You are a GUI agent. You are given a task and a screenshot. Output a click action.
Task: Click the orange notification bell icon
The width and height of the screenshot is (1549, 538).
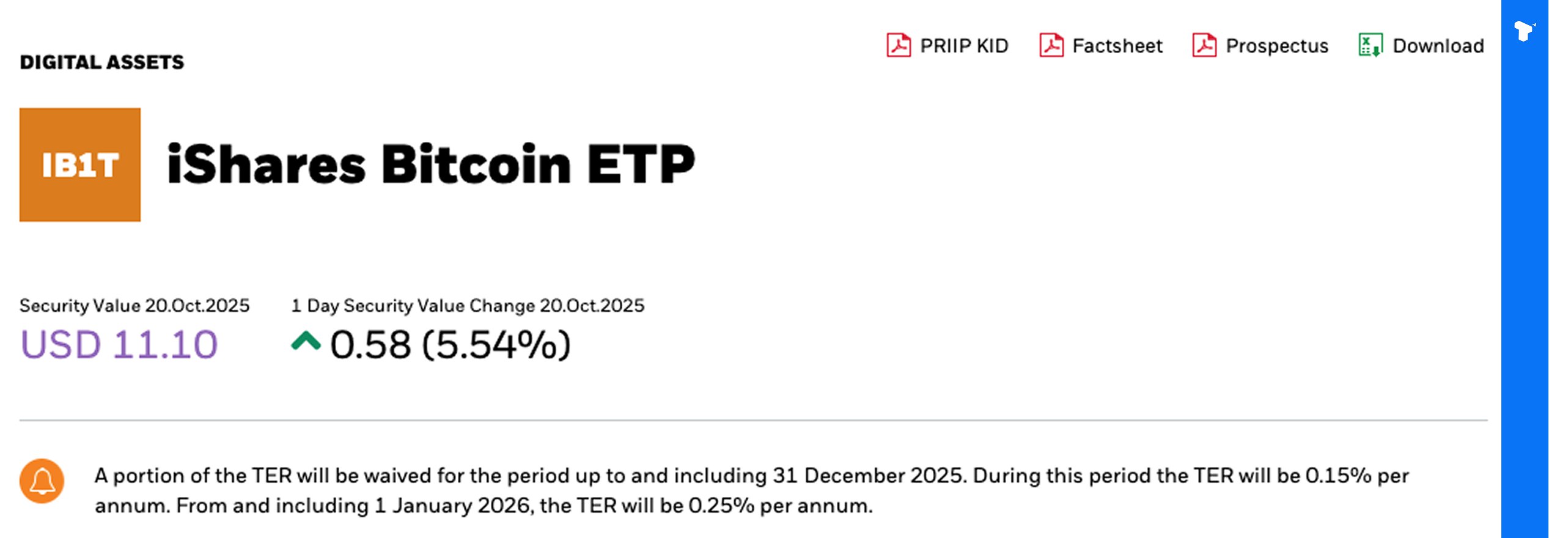(42, 481)
